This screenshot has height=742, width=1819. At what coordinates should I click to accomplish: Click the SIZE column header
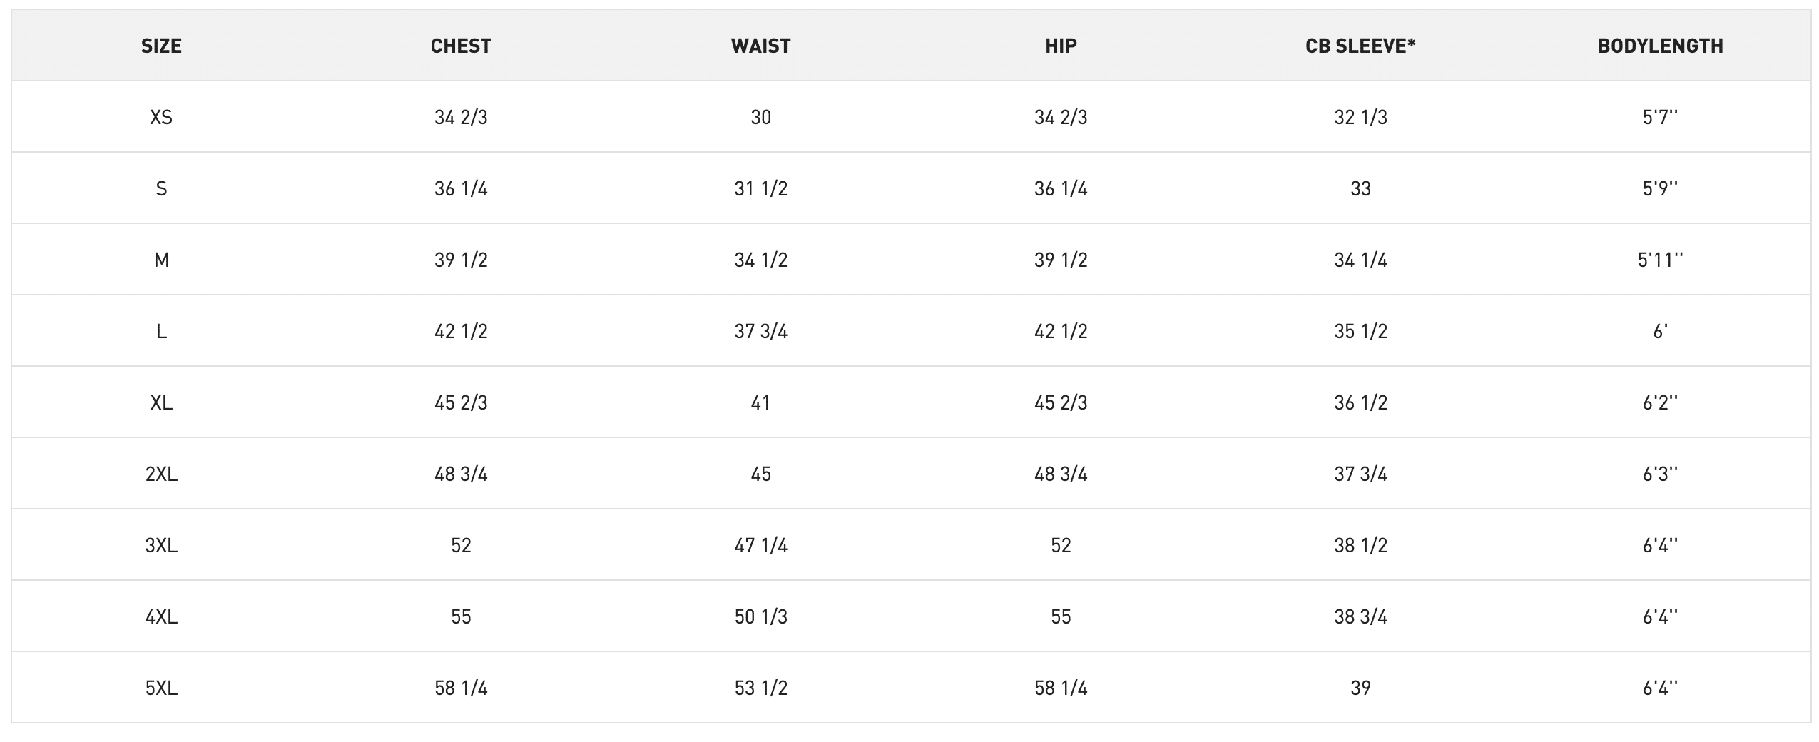pos(161,46)
